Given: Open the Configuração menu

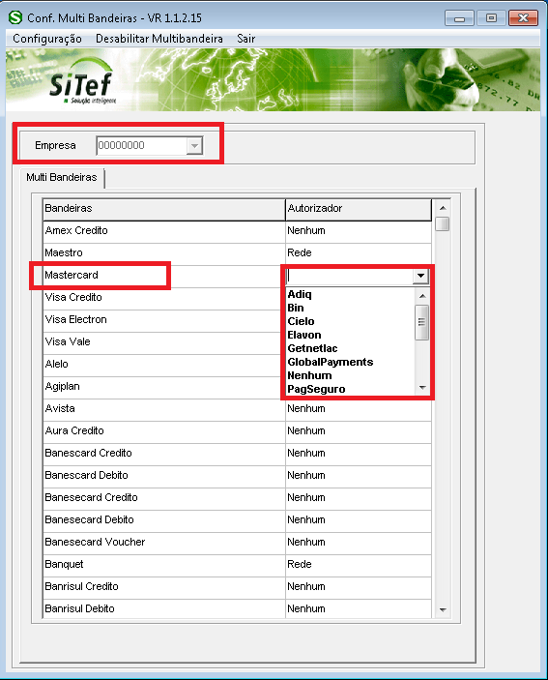Looking at the screenshot, I should [x=47, y=39].
